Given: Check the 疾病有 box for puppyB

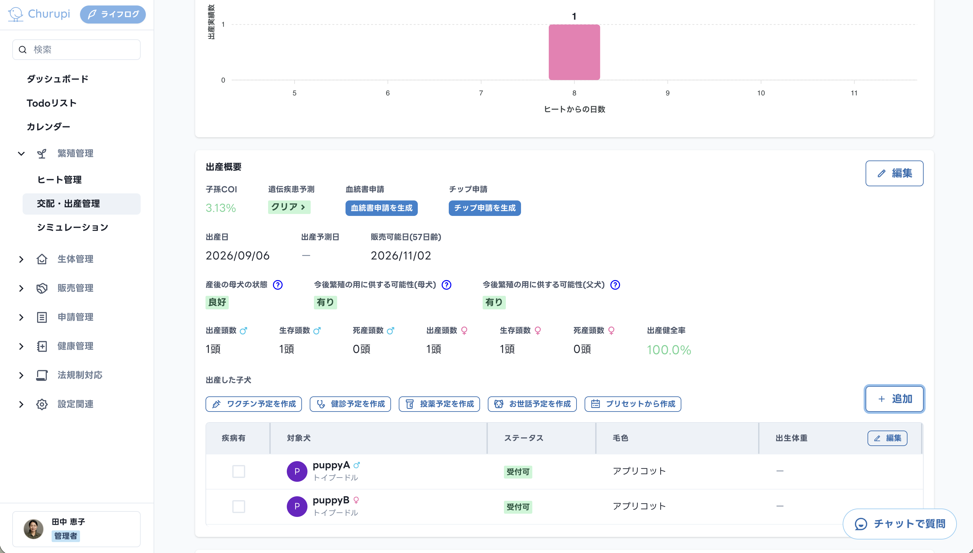Looking at the screenshot, I should tap(238, 506).
